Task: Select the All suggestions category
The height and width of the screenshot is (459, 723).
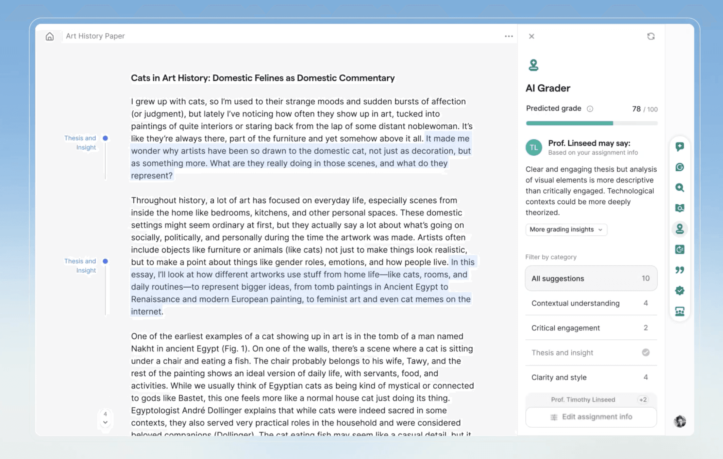Action: (591, 278)
